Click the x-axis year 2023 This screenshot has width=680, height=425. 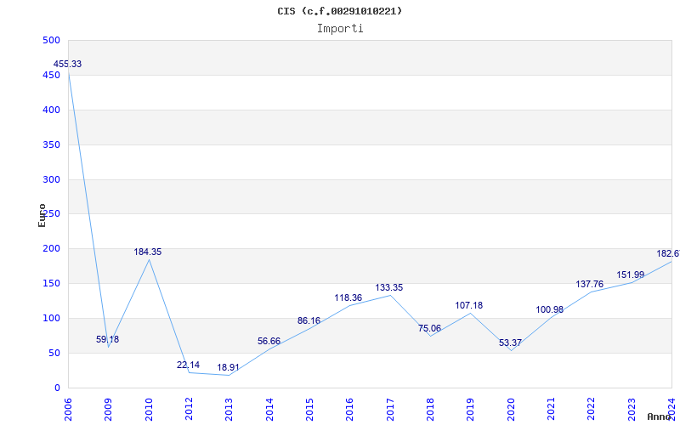(x=632, y=410)
